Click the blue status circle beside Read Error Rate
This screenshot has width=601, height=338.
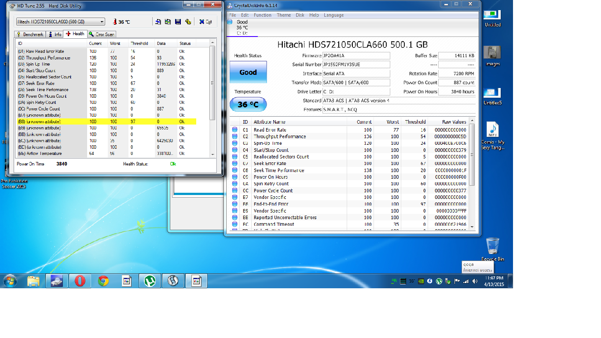235,130
